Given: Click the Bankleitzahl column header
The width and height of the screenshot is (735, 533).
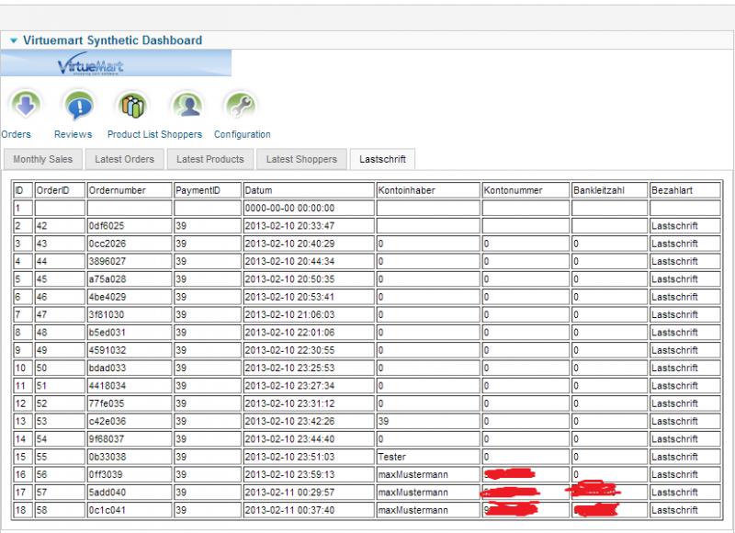Looking at the screenshot, I should tap(598, 190).
